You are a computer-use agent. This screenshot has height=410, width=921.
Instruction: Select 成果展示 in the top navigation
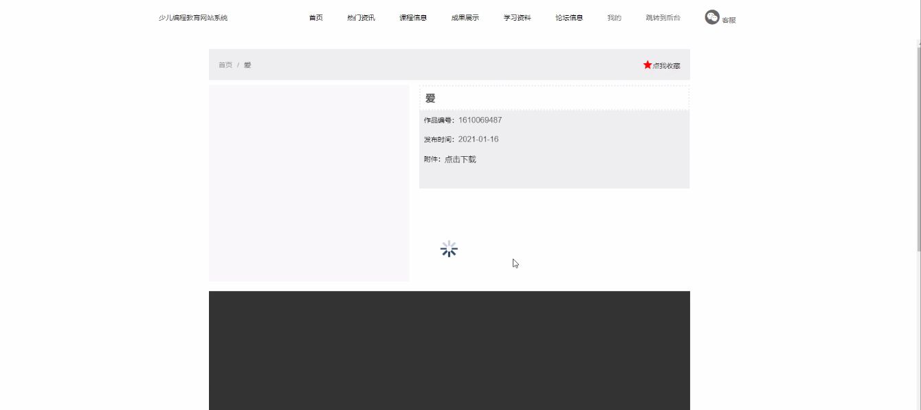pyautogui.click(x=465, y=18)
